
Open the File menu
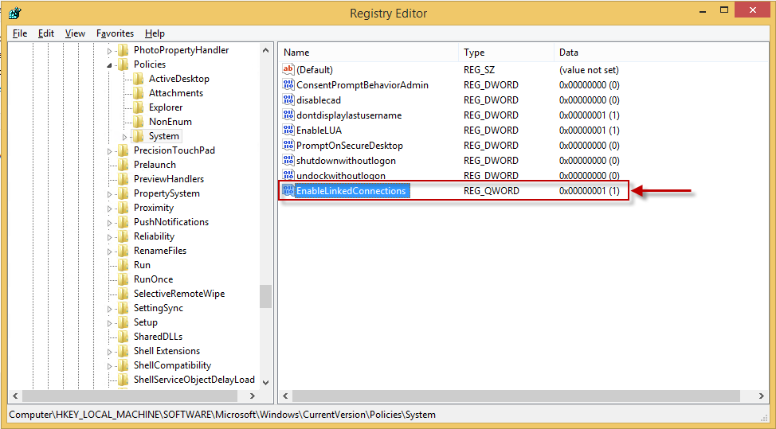pos(20,33)
